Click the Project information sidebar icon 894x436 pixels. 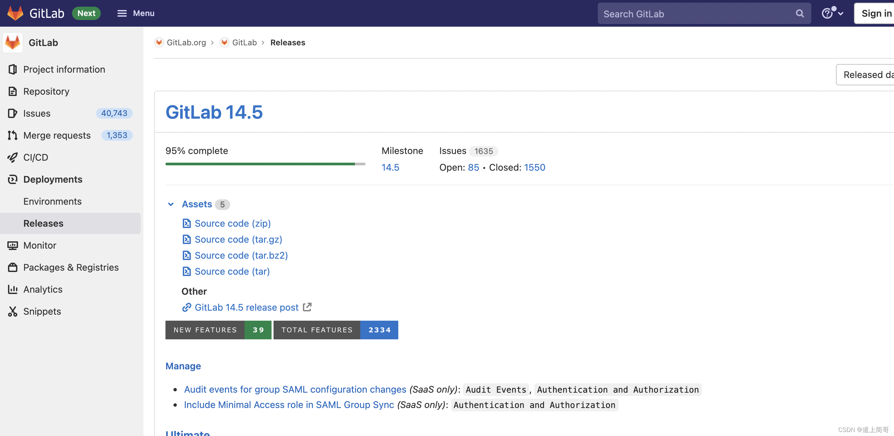[x=12, y=69]
